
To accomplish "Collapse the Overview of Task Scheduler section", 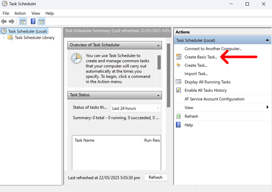I will click(159, 45).
